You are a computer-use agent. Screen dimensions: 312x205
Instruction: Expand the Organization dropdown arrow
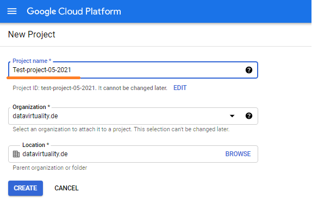[232, 116]
